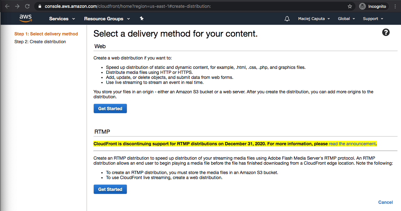401x211 pixels.
Task: Open the read the announcement link
Action: [352, 144]
